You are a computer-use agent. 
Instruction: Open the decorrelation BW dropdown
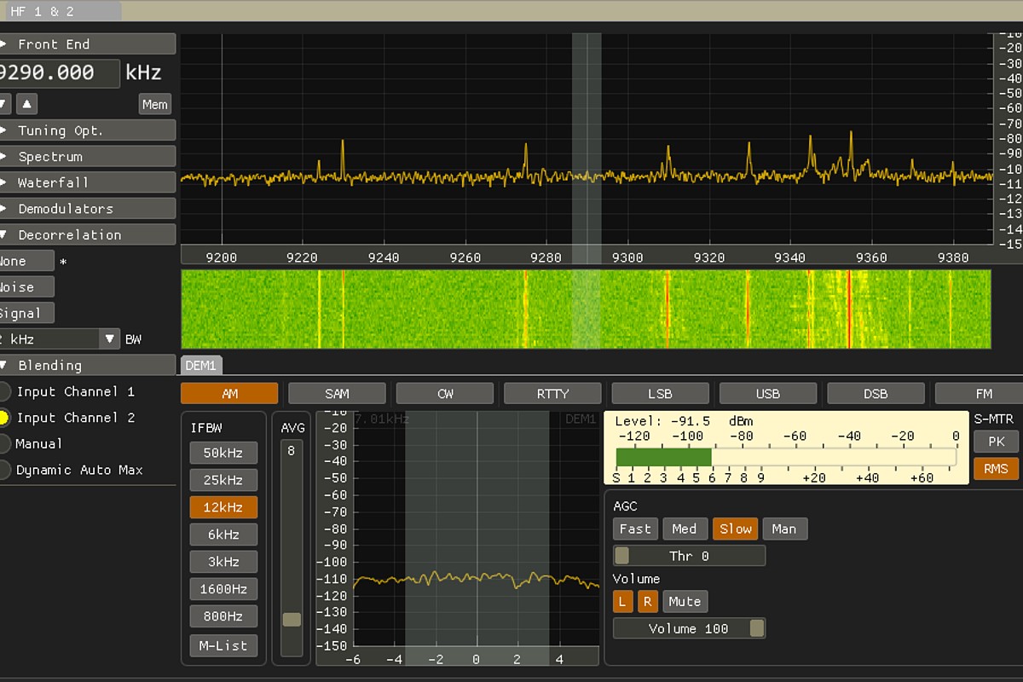pyautogui.click(x=110, y=339)
